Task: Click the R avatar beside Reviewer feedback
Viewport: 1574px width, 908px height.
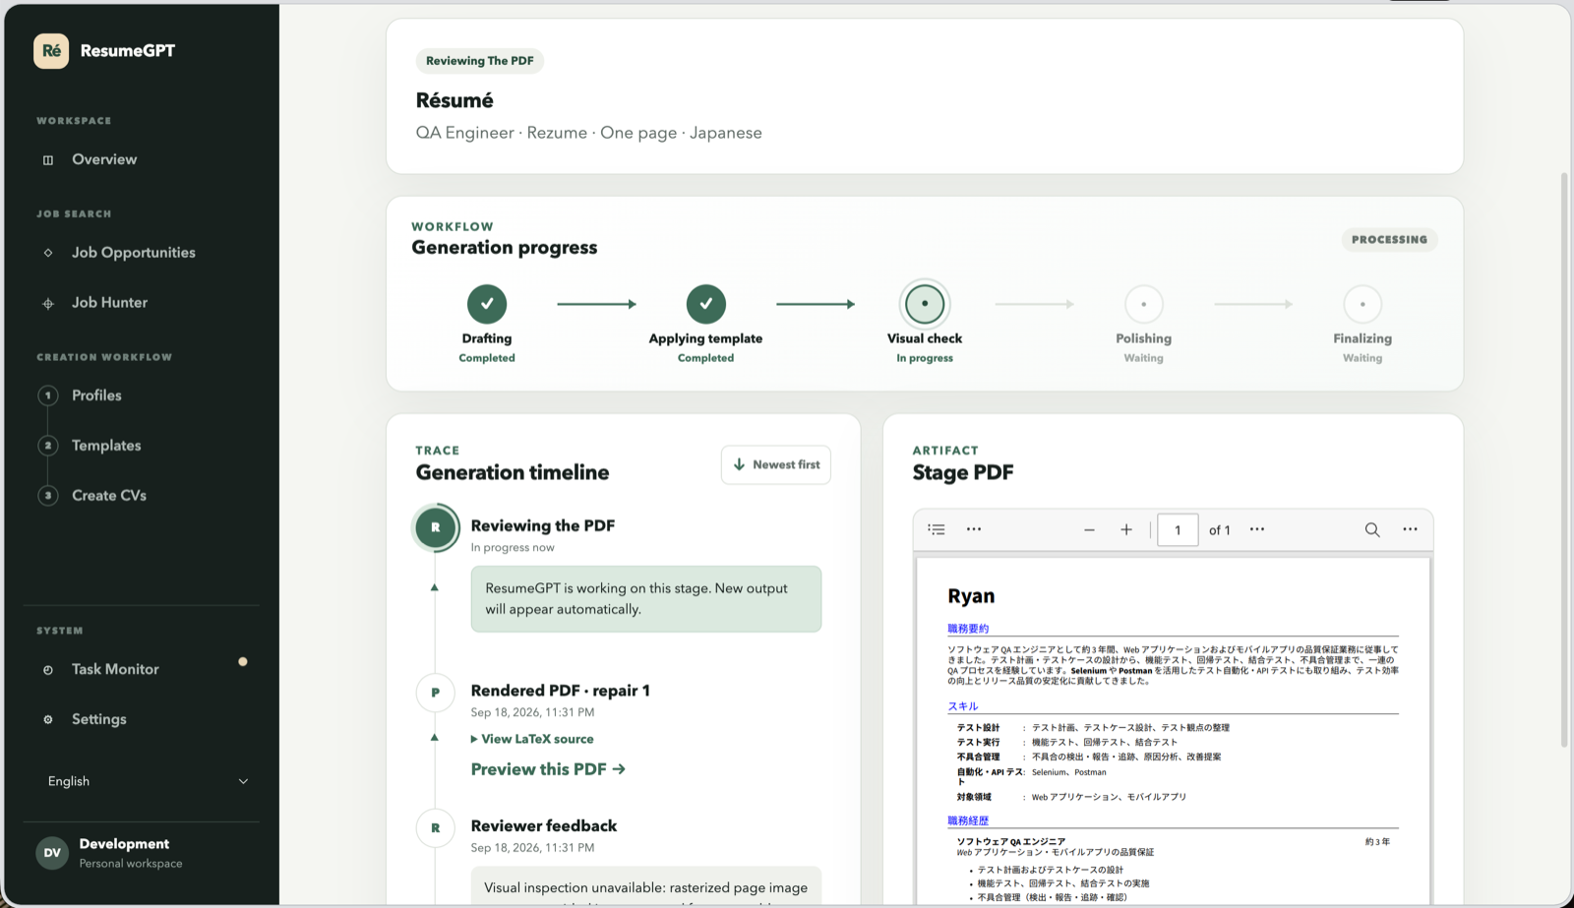Action: (x=435, y=828)
